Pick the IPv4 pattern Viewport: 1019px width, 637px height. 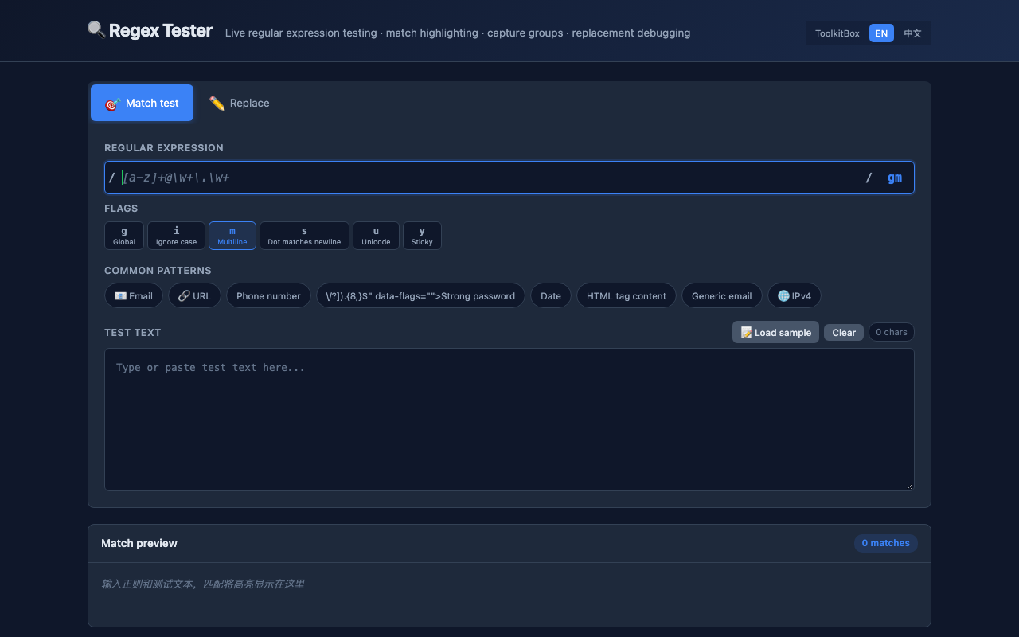[795, 295]
